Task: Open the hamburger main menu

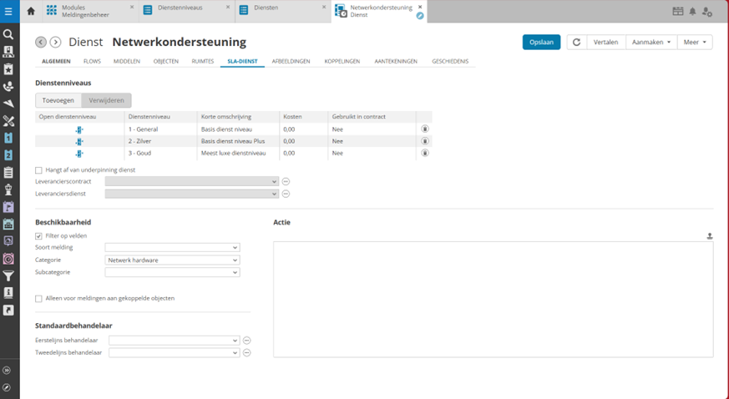Action: 8,12
